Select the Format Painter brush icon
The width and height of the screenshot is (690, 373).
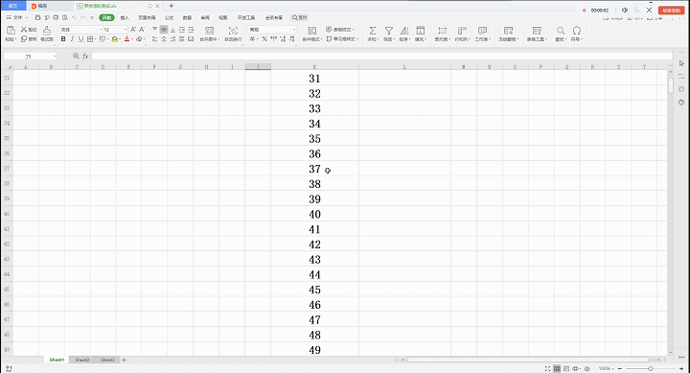(x=47, y=31)
